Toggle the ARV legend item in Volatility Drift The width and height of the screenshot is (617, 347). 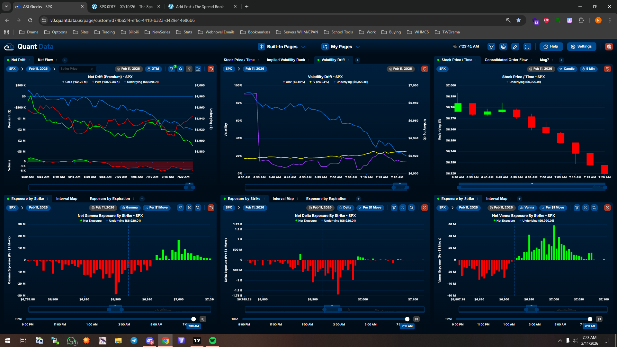(294, 82)
